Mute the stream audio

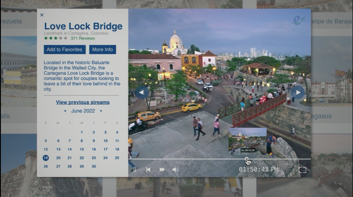click(x=175, y=169)
